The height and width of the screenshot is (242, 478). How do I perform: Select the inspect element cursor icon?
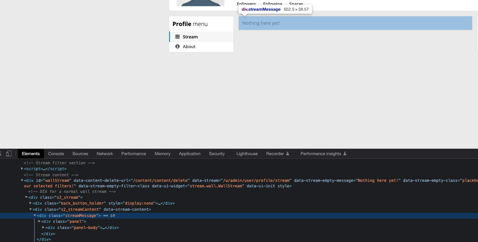[x=1, y=153]
